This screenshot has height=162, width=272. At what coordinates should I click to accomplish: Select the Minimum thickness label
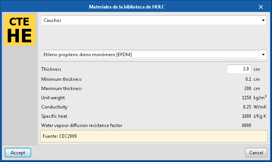61,79
